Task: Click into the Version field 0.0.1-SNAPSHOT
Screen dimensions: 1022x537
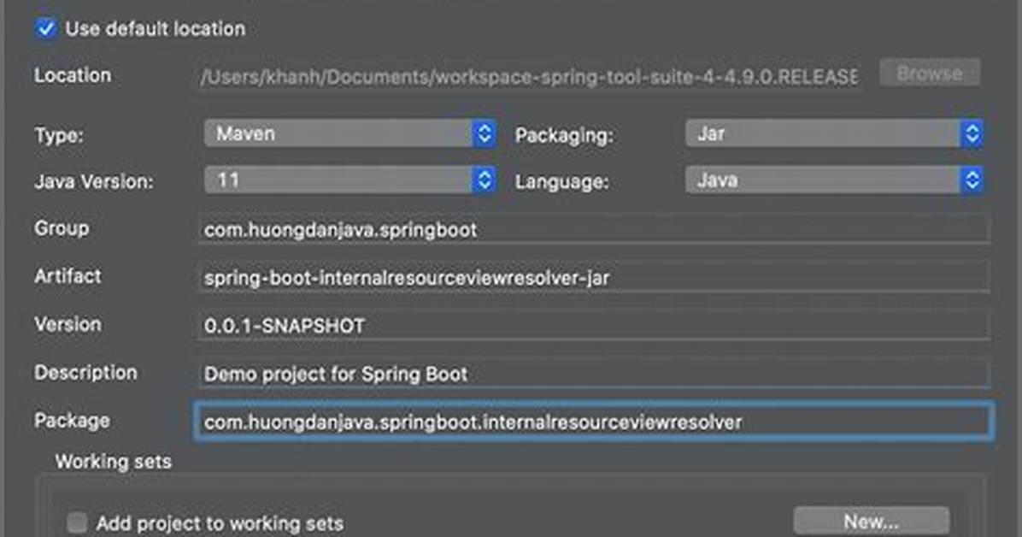Action: pyautogui.click(x=593, y=326)
